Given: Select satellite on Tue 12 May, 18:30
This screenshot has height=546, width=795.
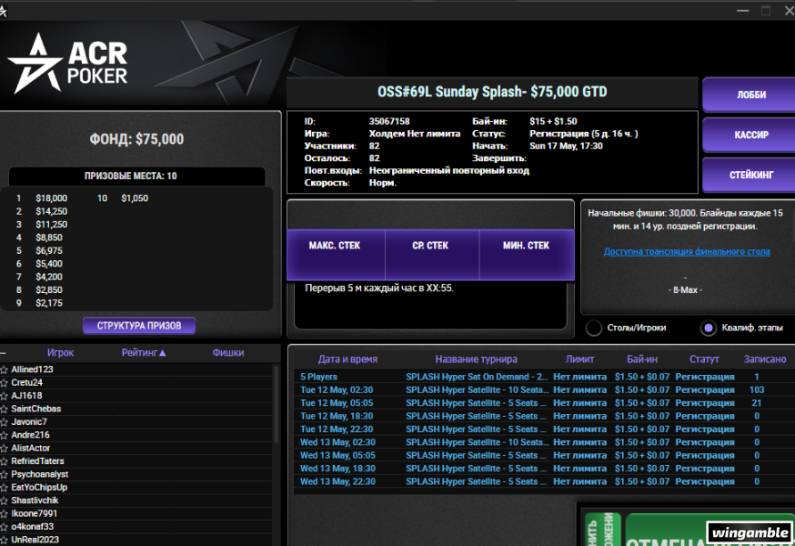Looking at the screenshot, I should click(542, 416).
